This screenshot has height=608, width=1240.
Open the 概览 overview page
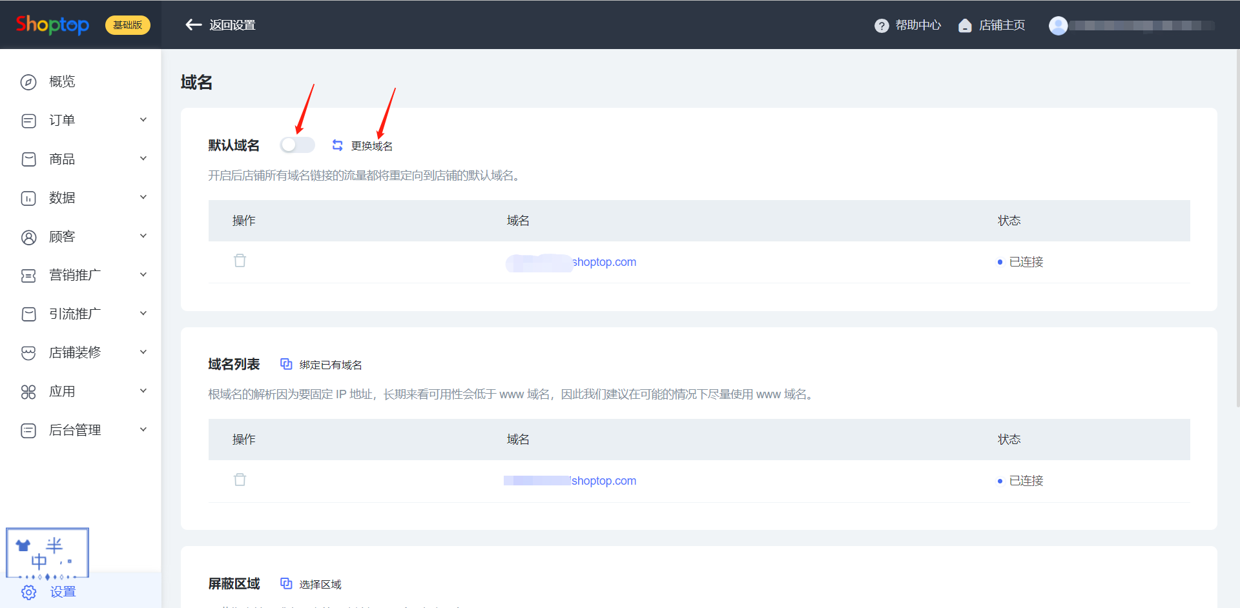coord(62,81)
